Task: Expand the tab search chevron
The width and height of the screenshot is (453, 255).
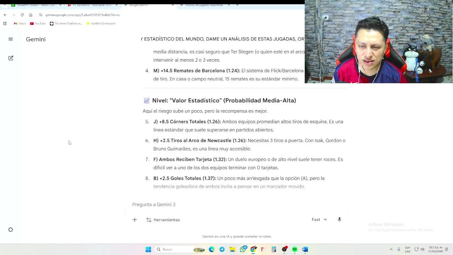Action: (4, 5)
